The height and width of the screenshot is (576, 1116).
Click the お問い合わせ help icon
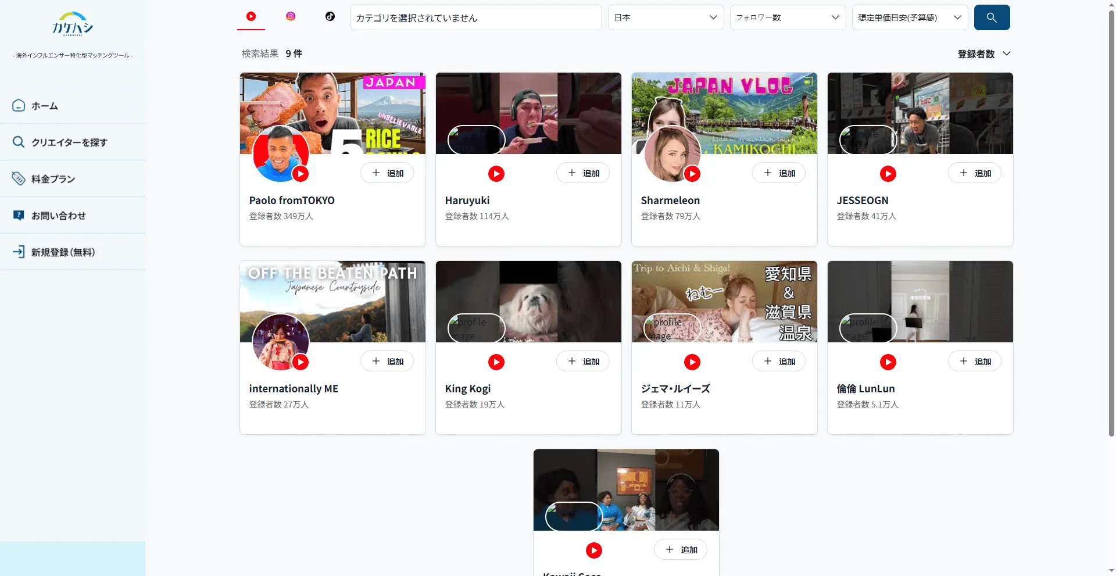[x=19, y=215]
